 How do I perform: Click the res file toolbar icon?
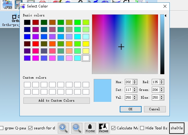tap(8, 5)
